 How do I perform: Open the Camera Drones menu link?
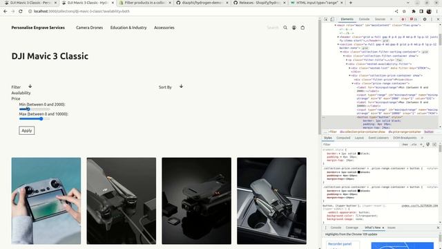point(89,28)
